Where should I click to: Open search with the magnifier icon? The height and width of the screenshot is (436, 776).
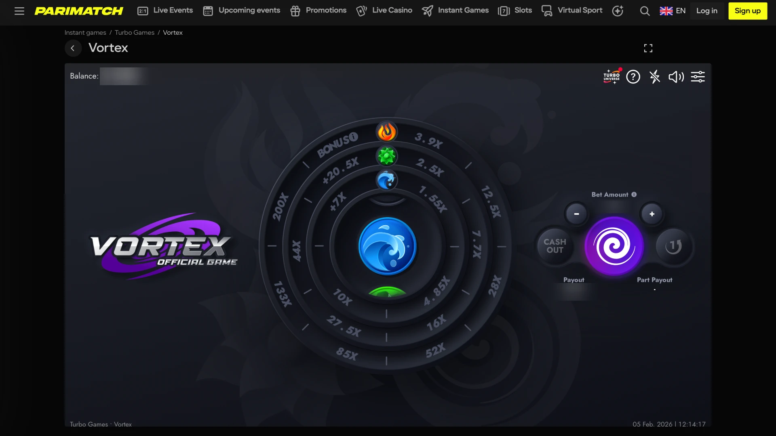645,11
